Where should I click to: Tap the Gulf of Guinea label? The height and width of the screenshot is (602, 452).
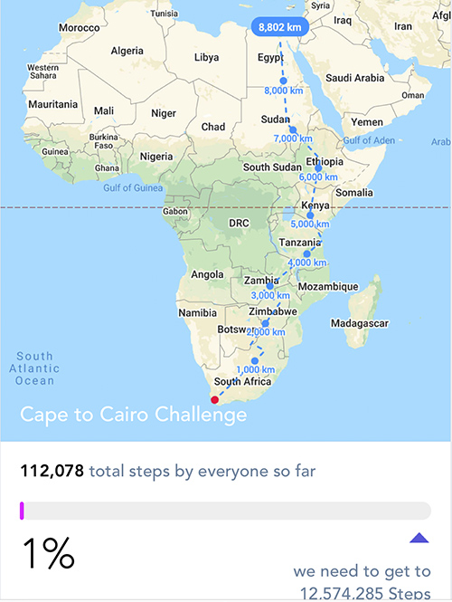tap(133, 188)
